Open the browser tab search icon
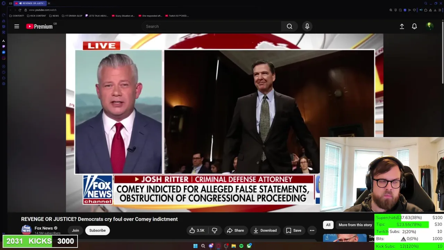Screen dimensions: 444x250 [426, 3]
